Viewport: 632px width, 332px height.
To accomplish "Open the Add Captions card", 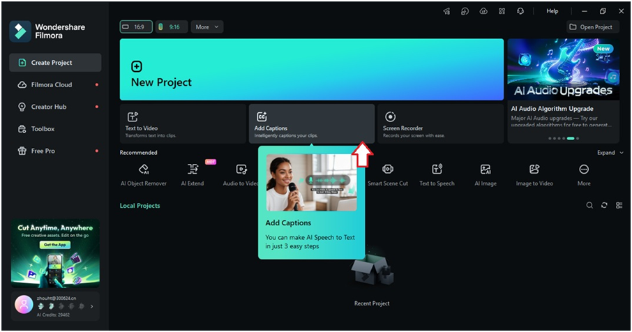I will pyautogui.click(x=312, y=123).
